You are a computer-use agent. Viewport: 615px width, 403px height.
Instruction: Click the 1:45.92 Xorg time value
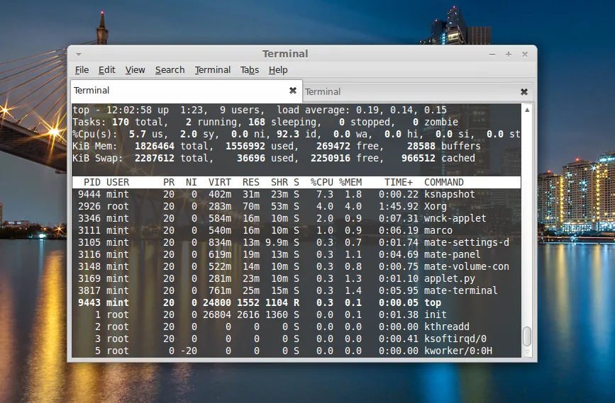point(399,206)
